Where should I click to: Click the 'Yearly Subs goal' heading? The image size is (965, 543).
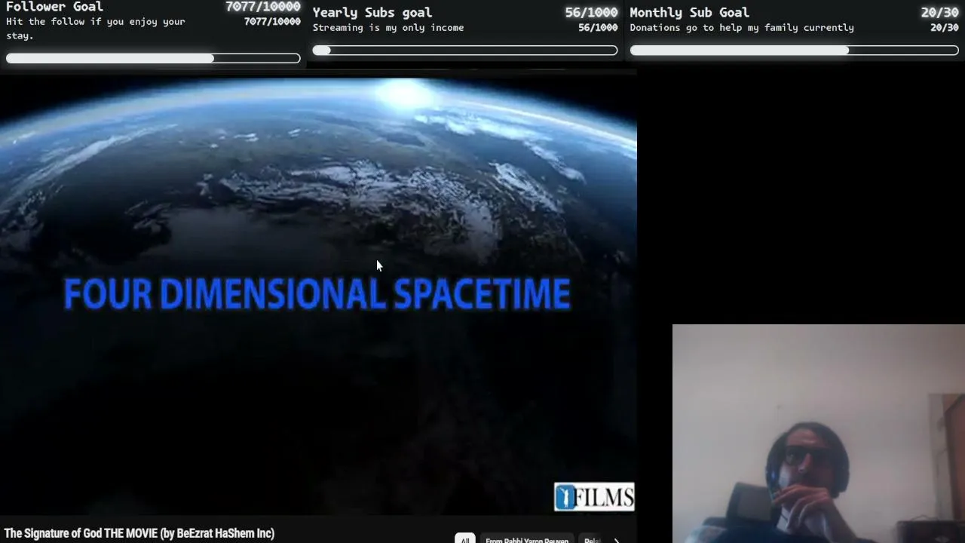(x=372, y=12)
